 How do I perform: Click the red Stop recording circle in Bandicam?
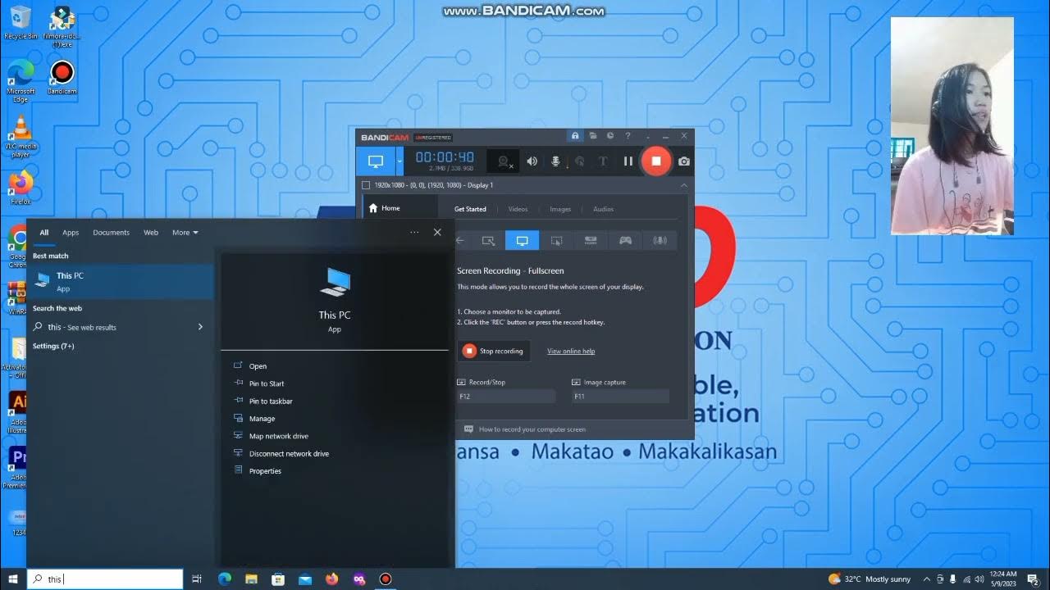(655, 161)
